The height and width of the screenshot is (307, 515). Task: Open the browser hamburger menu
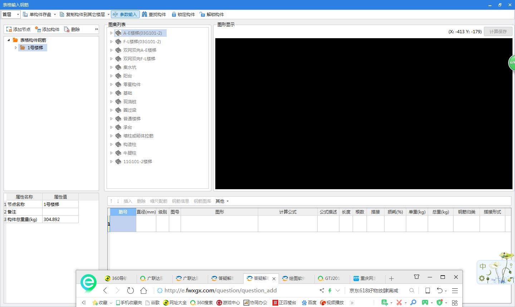tap(455, 290)
